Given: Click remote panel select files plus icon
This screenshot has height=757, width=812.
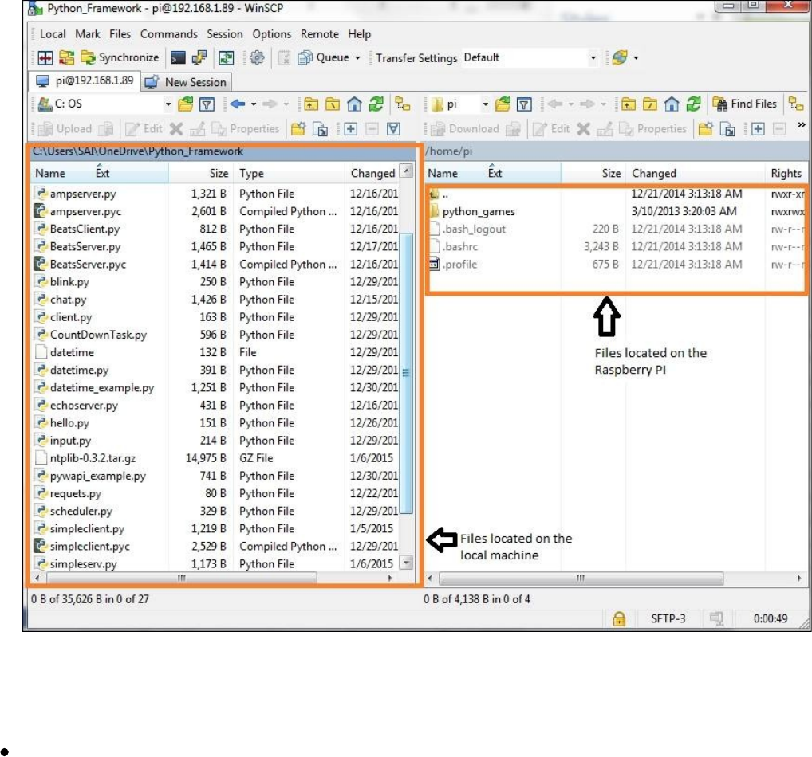Looking at the screenshot, I should click(758, 129).
